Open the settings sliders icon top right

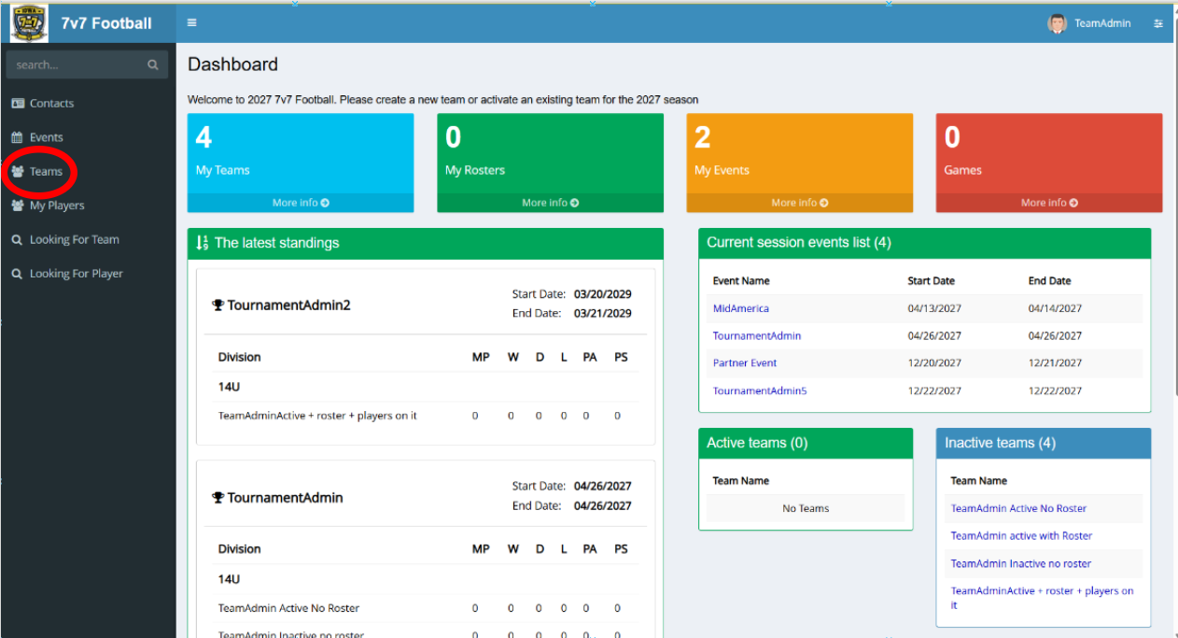[x=1158, y=24]
